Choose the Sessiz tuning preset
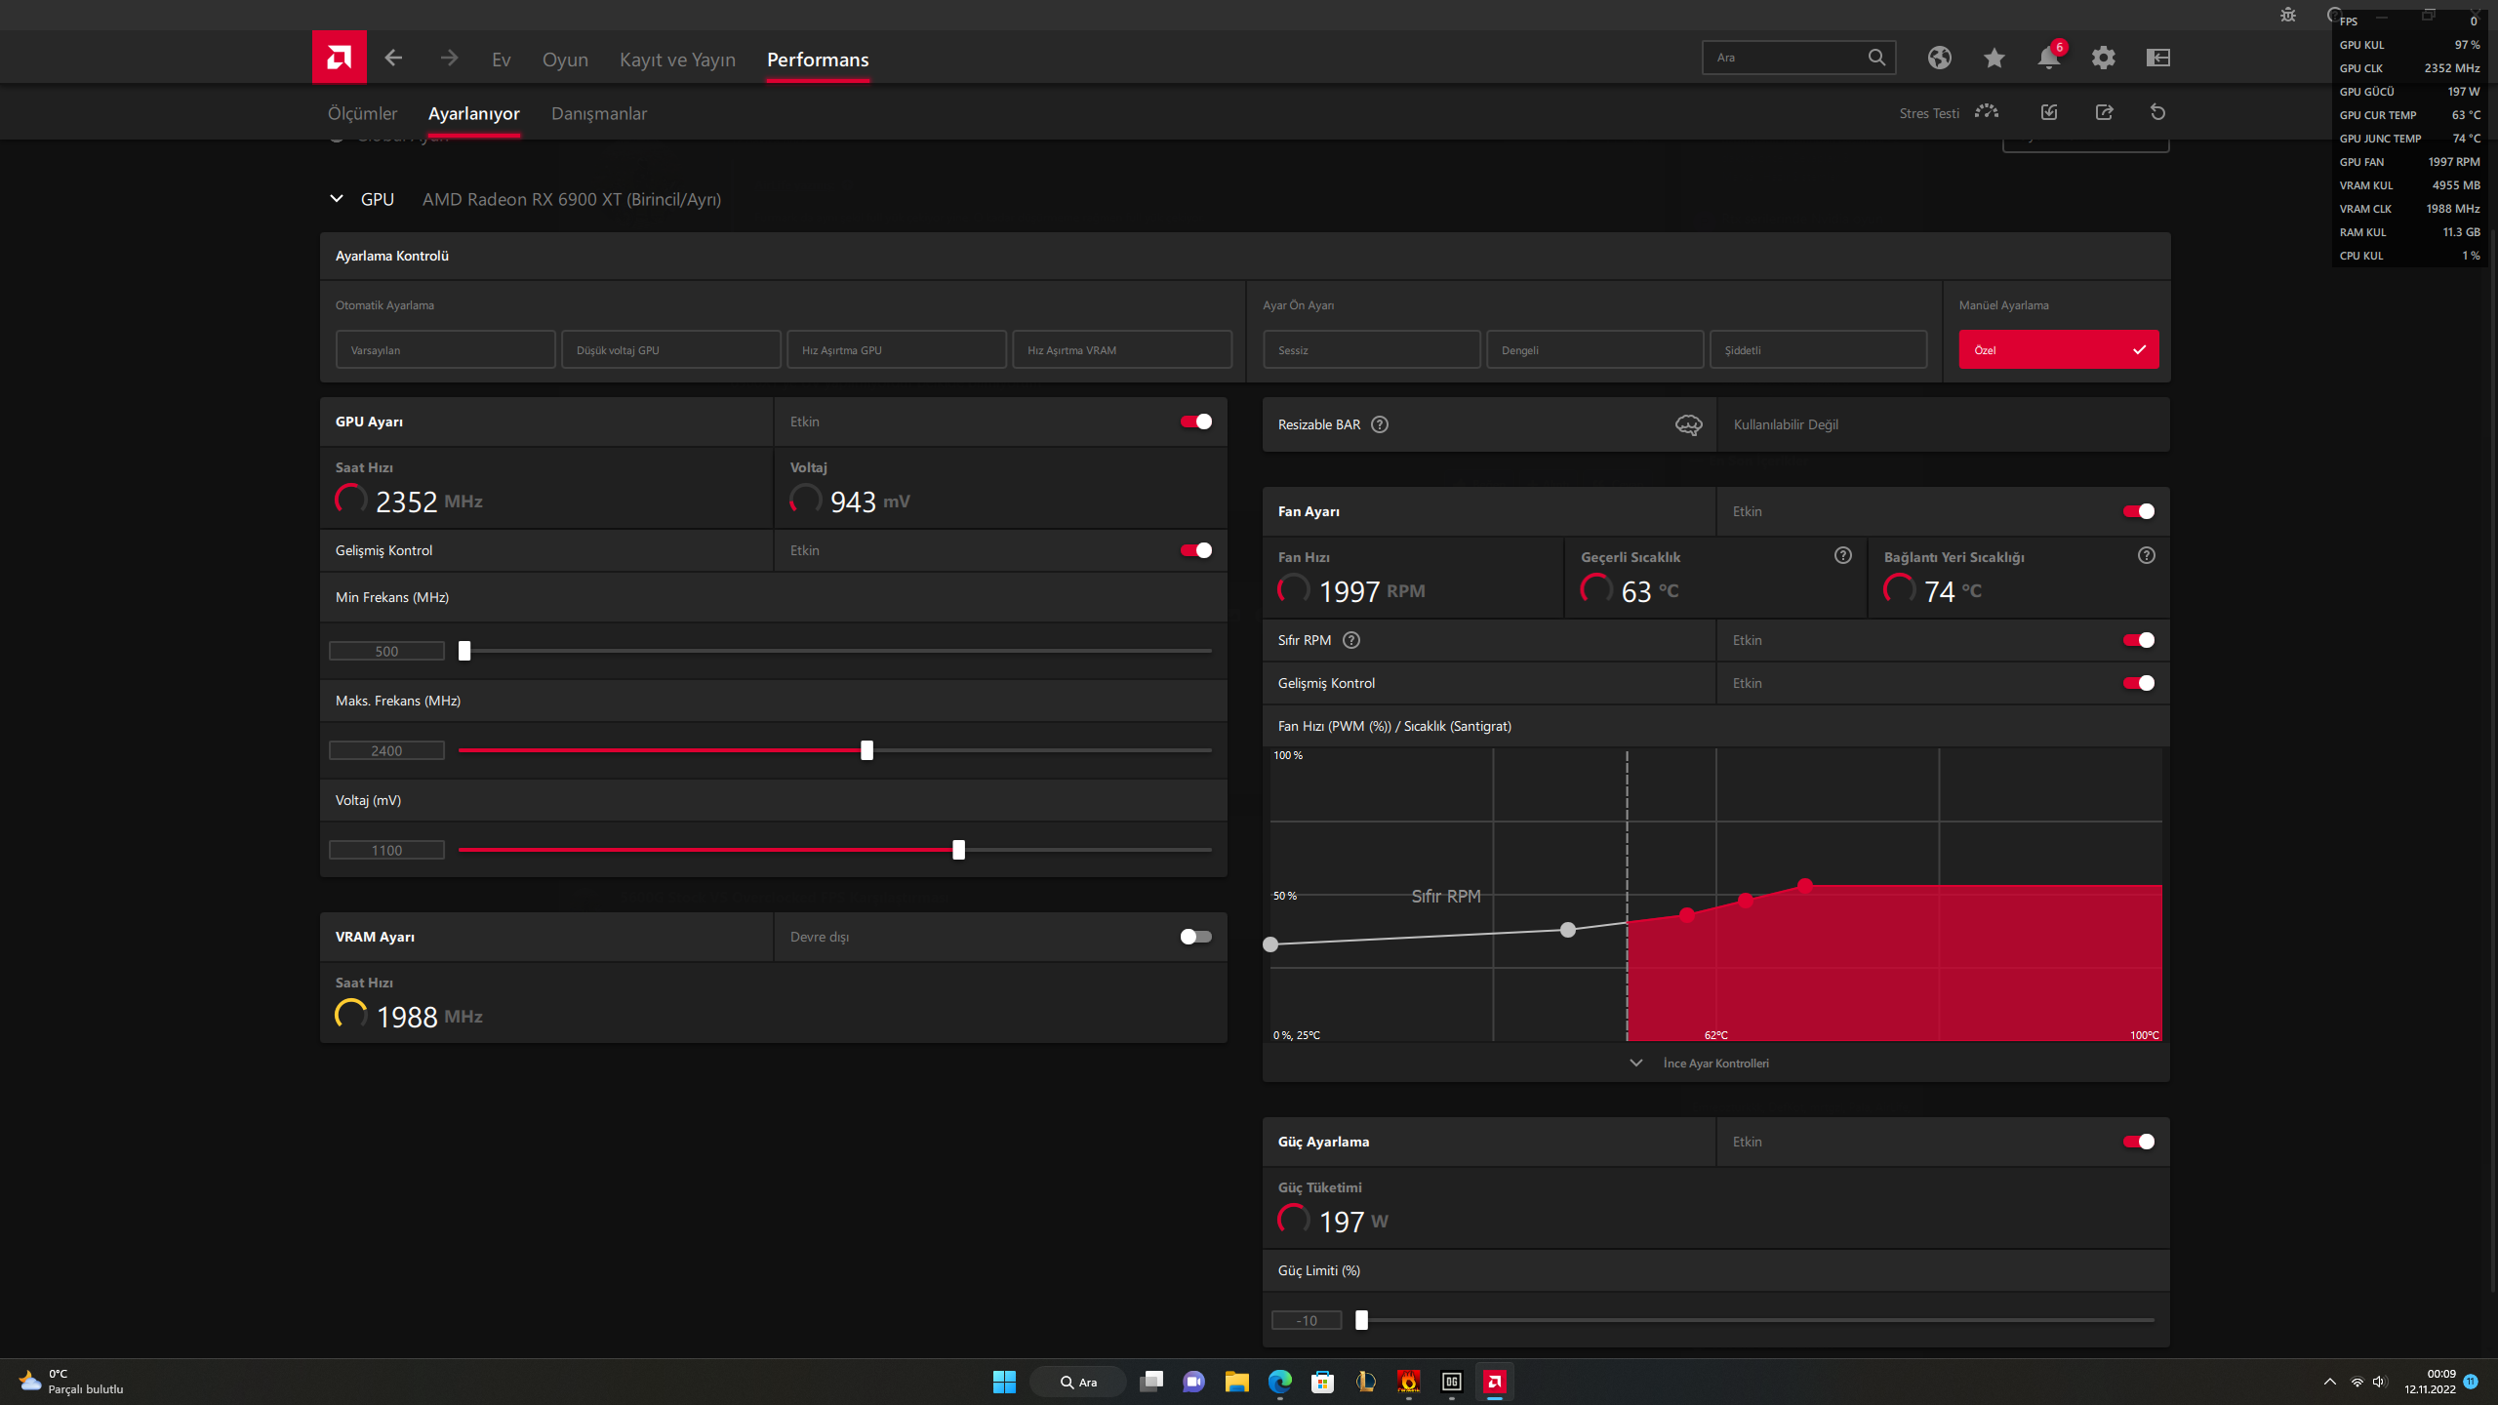This screenshot has width=2498, height=1405. coord(1371,349)
